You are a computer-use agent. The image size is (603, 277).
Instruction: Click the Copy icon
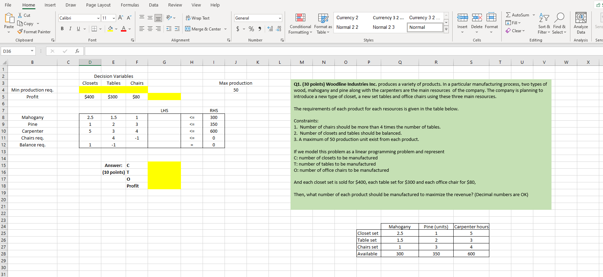[20, 24]
